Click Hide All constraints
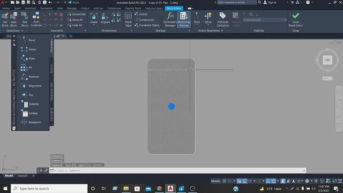343x193 pixels. (76, 25)
